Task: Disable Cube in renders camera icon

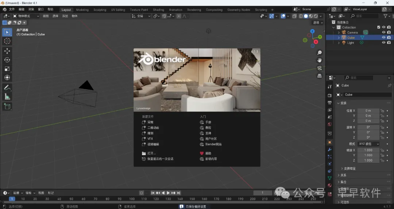Action: (389, 38)
